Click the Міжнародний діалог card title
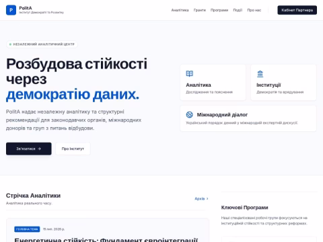 point(222,115)
